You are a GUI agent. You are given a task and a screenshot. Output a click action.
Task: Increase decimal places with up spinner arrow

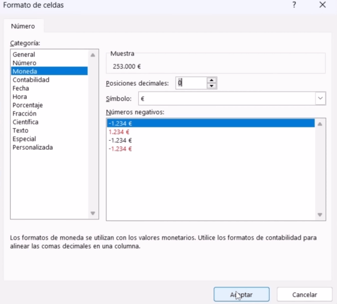click(x=212, y=80)
